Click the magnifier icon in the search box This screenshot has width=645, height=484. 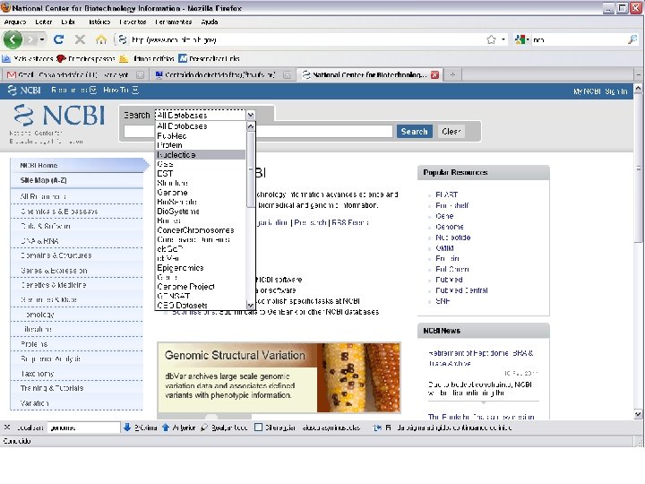632,39
